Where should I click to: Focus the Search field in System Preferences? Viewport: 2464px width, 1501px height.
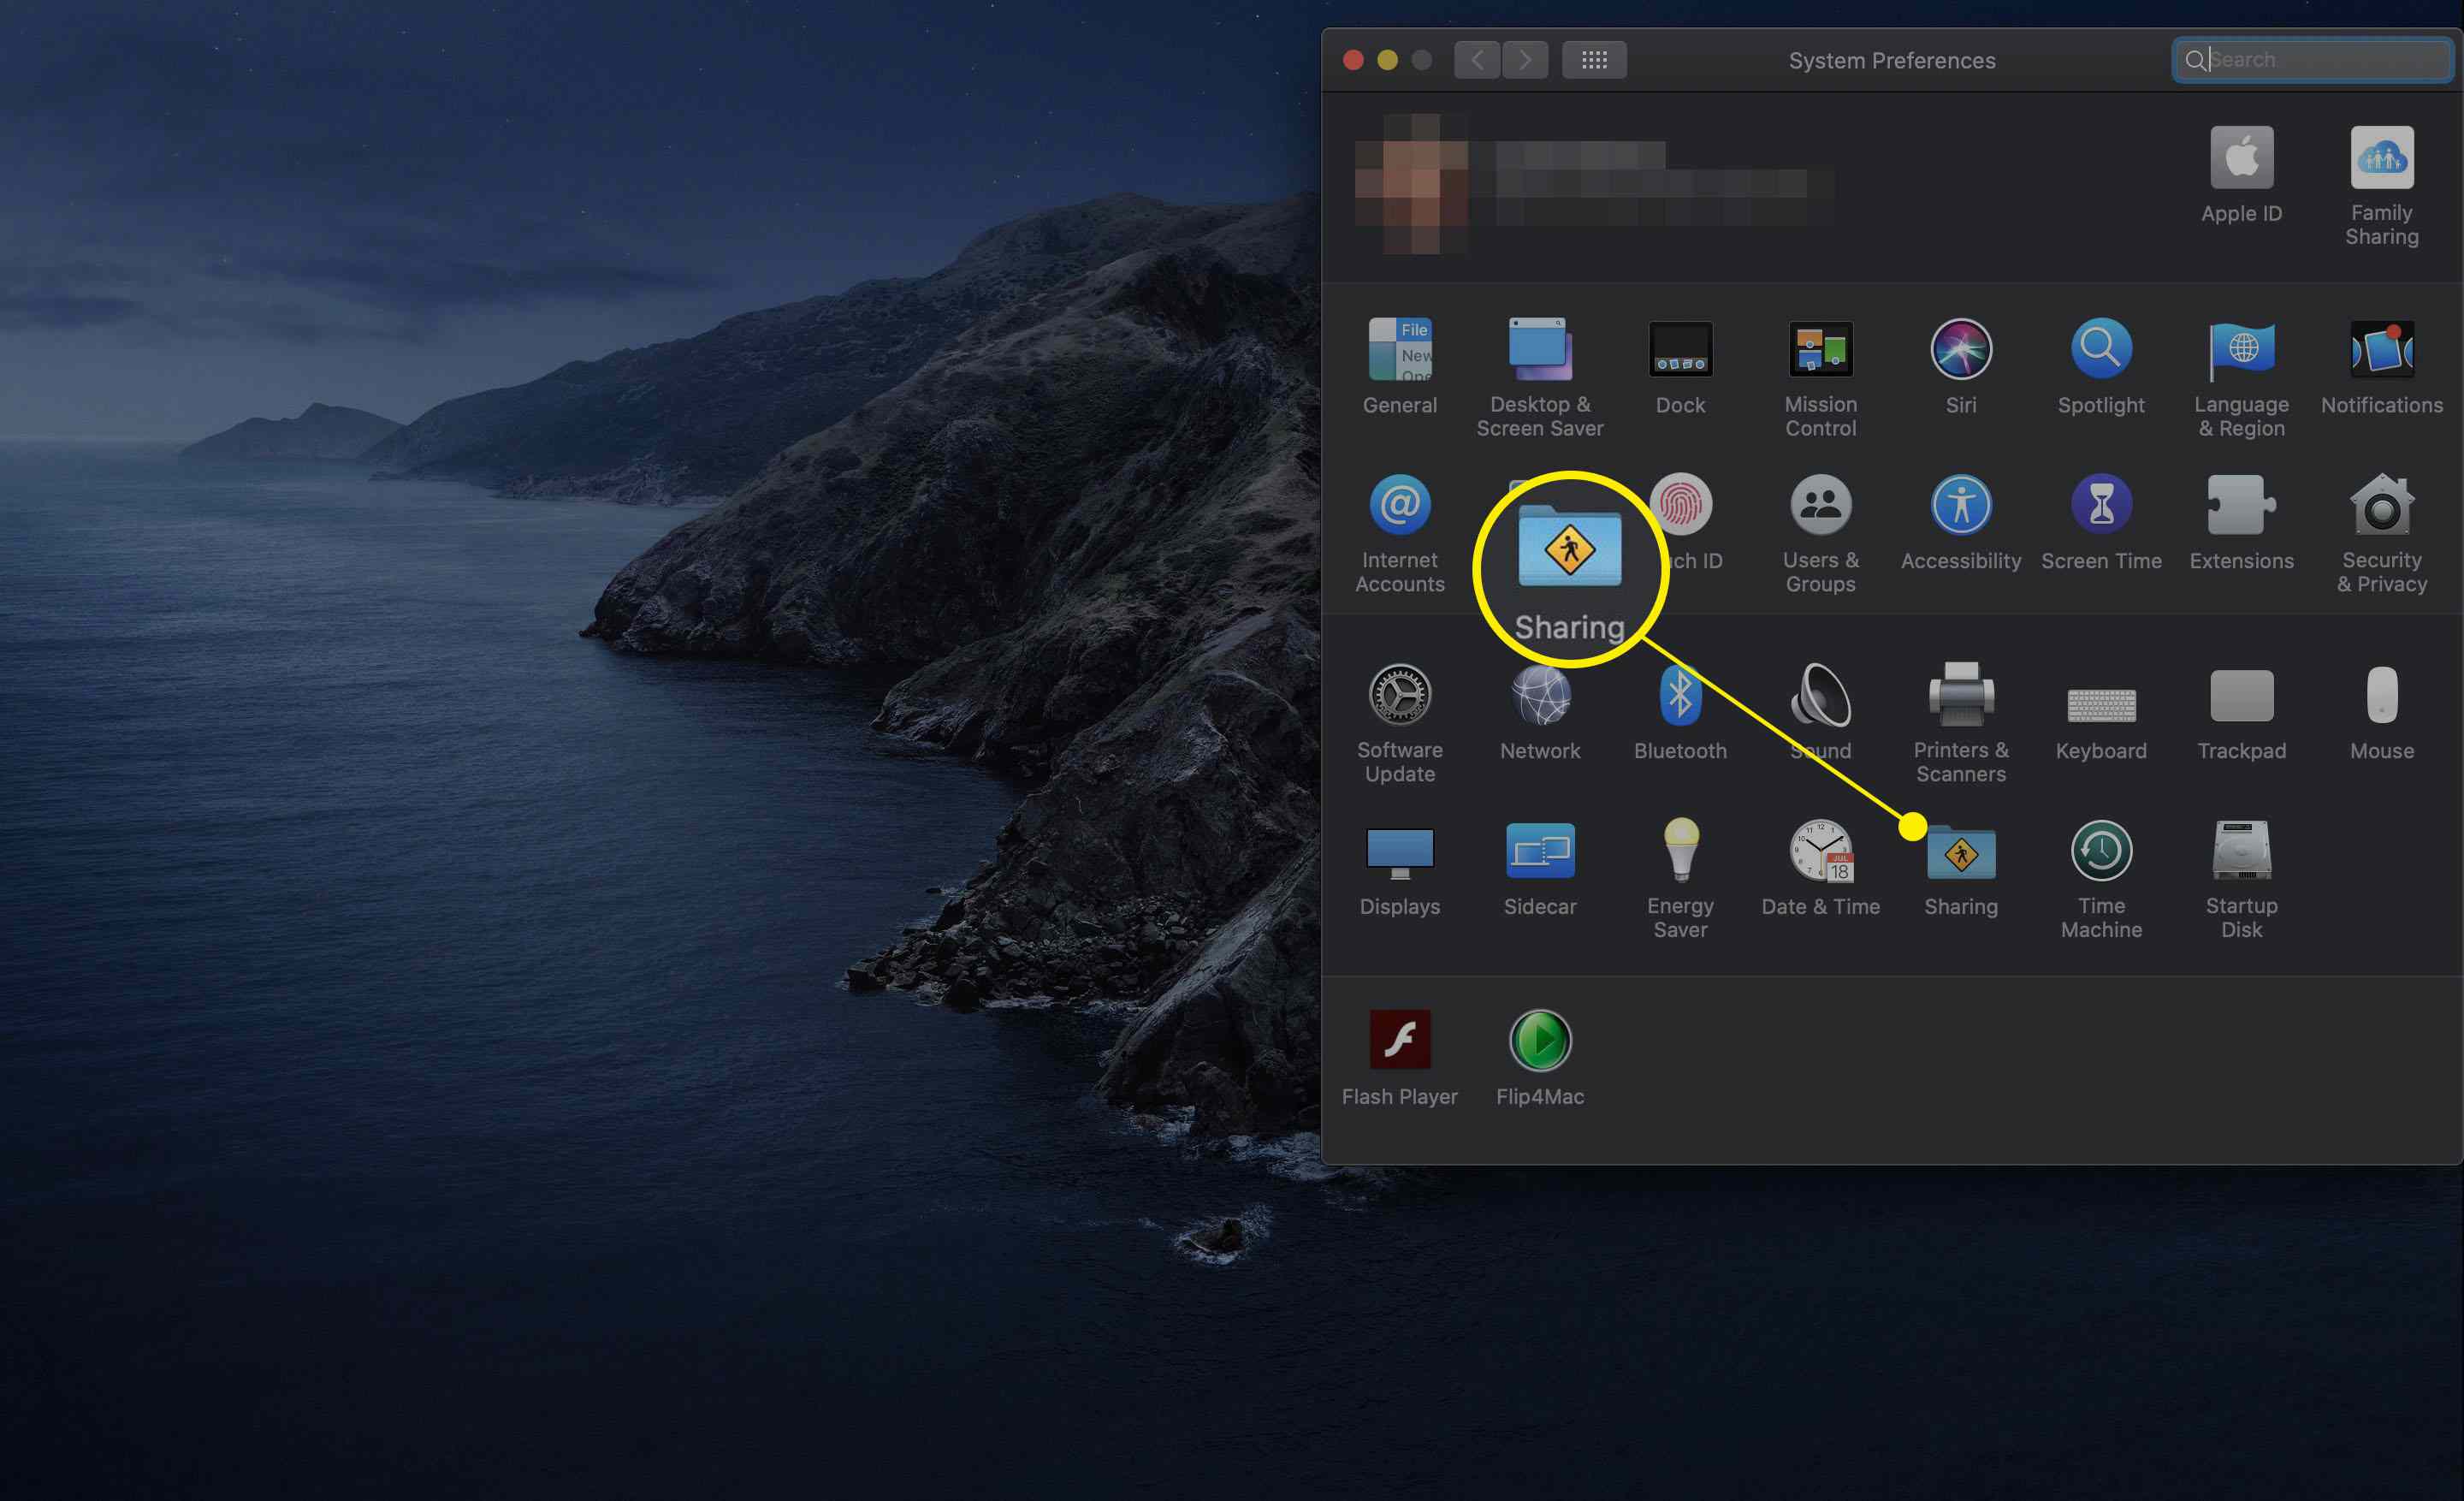point(2312,60)
